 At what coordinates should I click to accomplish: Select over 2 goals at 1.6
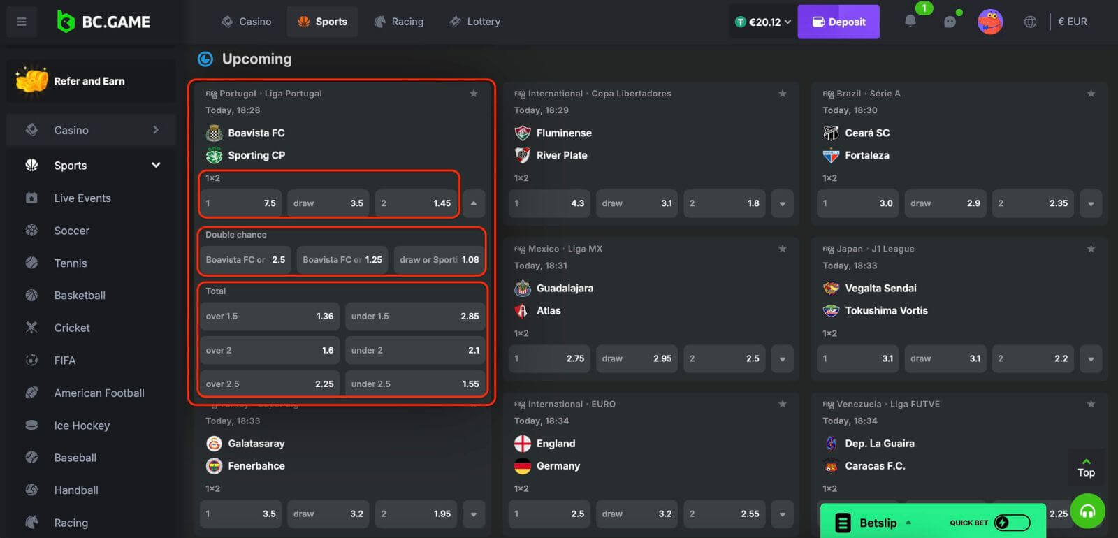coord(270,350)
